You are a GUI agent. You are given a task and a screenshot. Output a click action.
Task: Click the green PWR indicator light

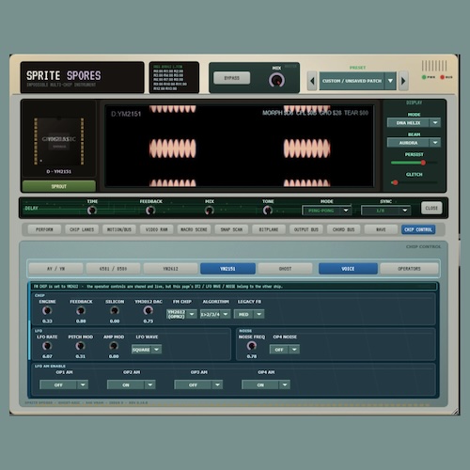click(424, 77)
